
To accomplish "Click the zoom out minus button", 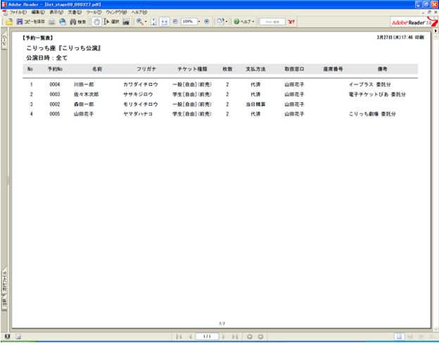I will [x=175, y=22].
